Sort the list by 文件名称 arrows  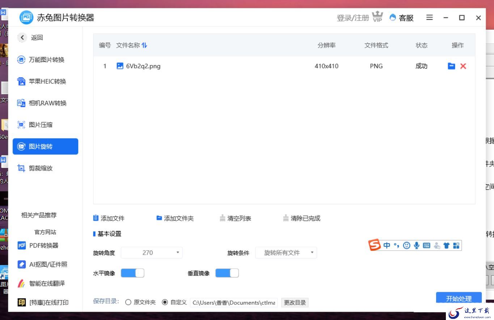point(144,45)
